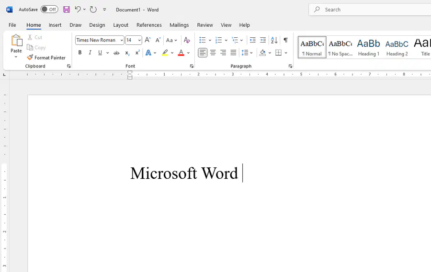Click the Cut button

(34, 37)
